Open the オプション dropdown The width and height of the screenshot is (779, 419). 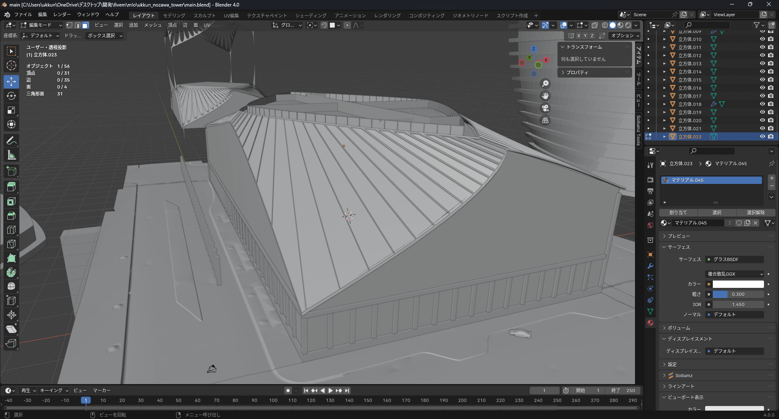click(x=625, y=36)
